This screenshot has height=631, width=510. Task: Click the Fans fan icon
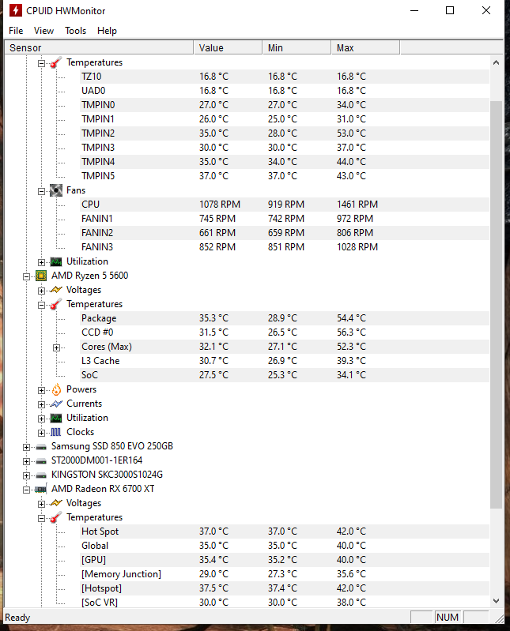coord(56,190)
